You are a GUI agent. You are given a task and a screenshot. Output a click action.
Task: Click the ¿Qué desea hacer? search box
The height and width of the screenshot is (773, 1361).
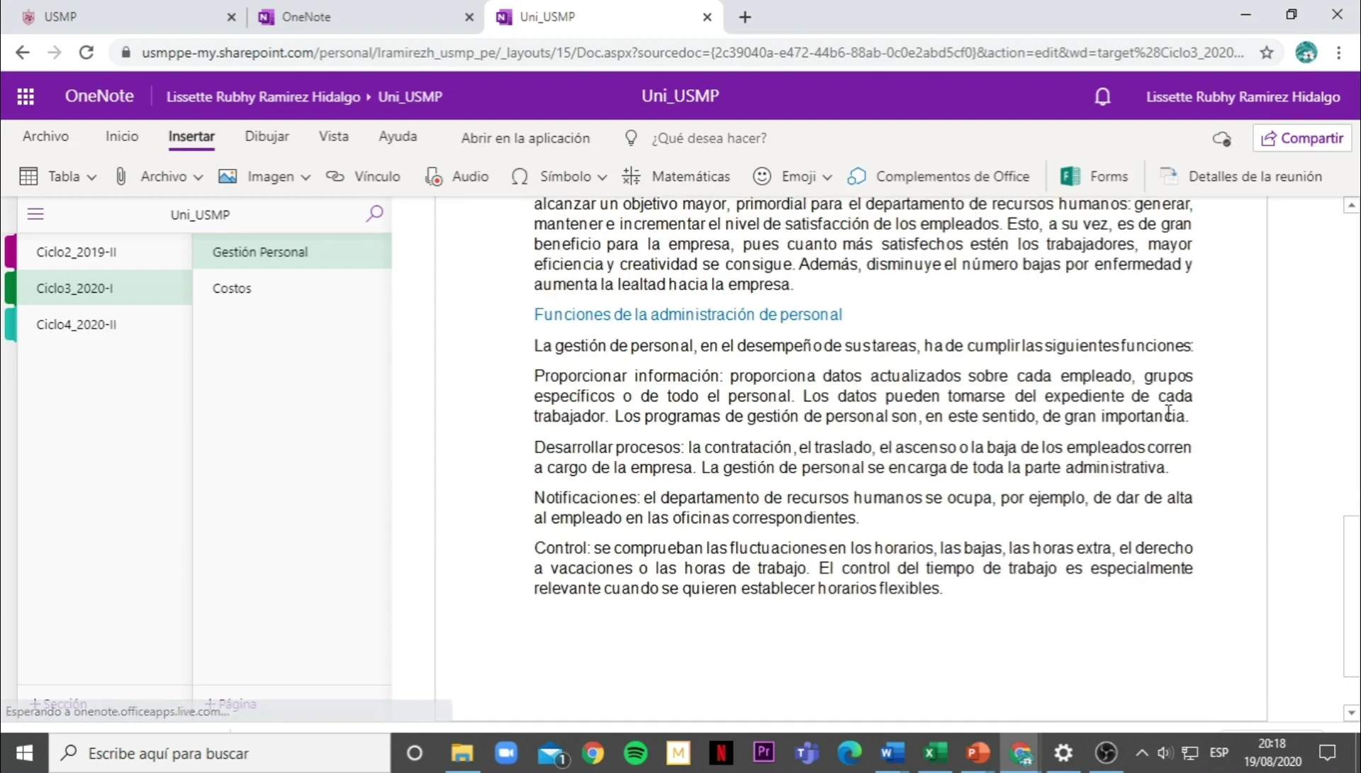point(709,138)
